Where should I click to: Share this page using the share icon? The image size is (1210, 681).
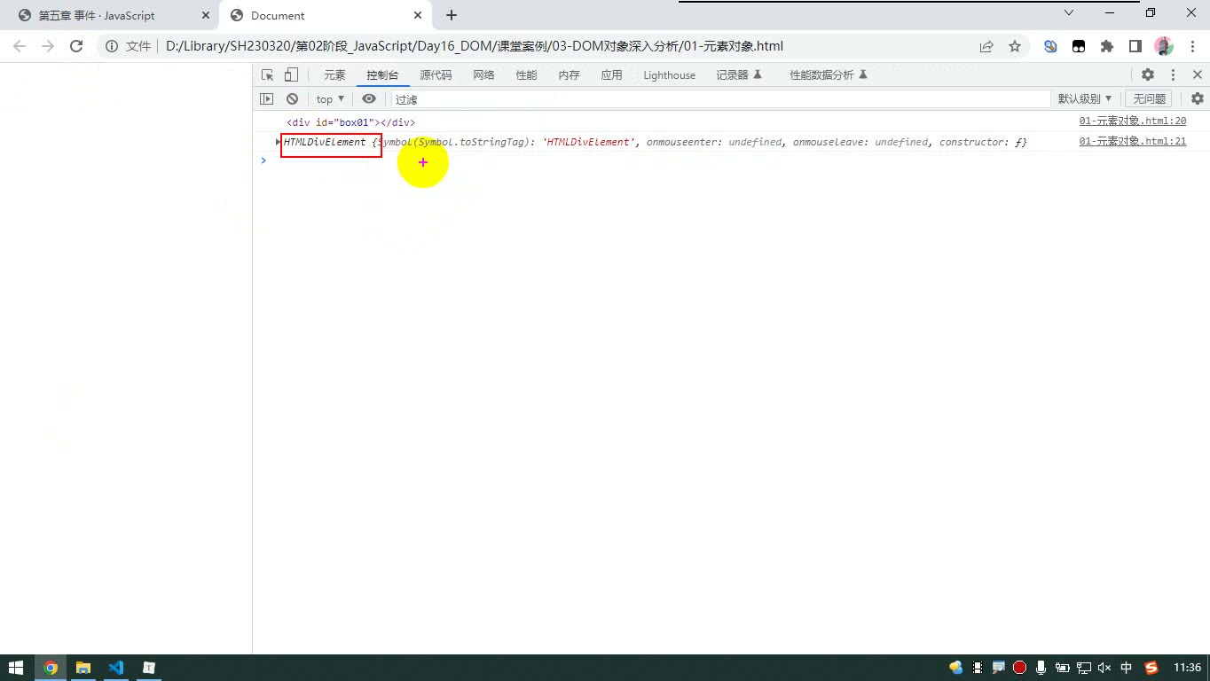(986, 46)
